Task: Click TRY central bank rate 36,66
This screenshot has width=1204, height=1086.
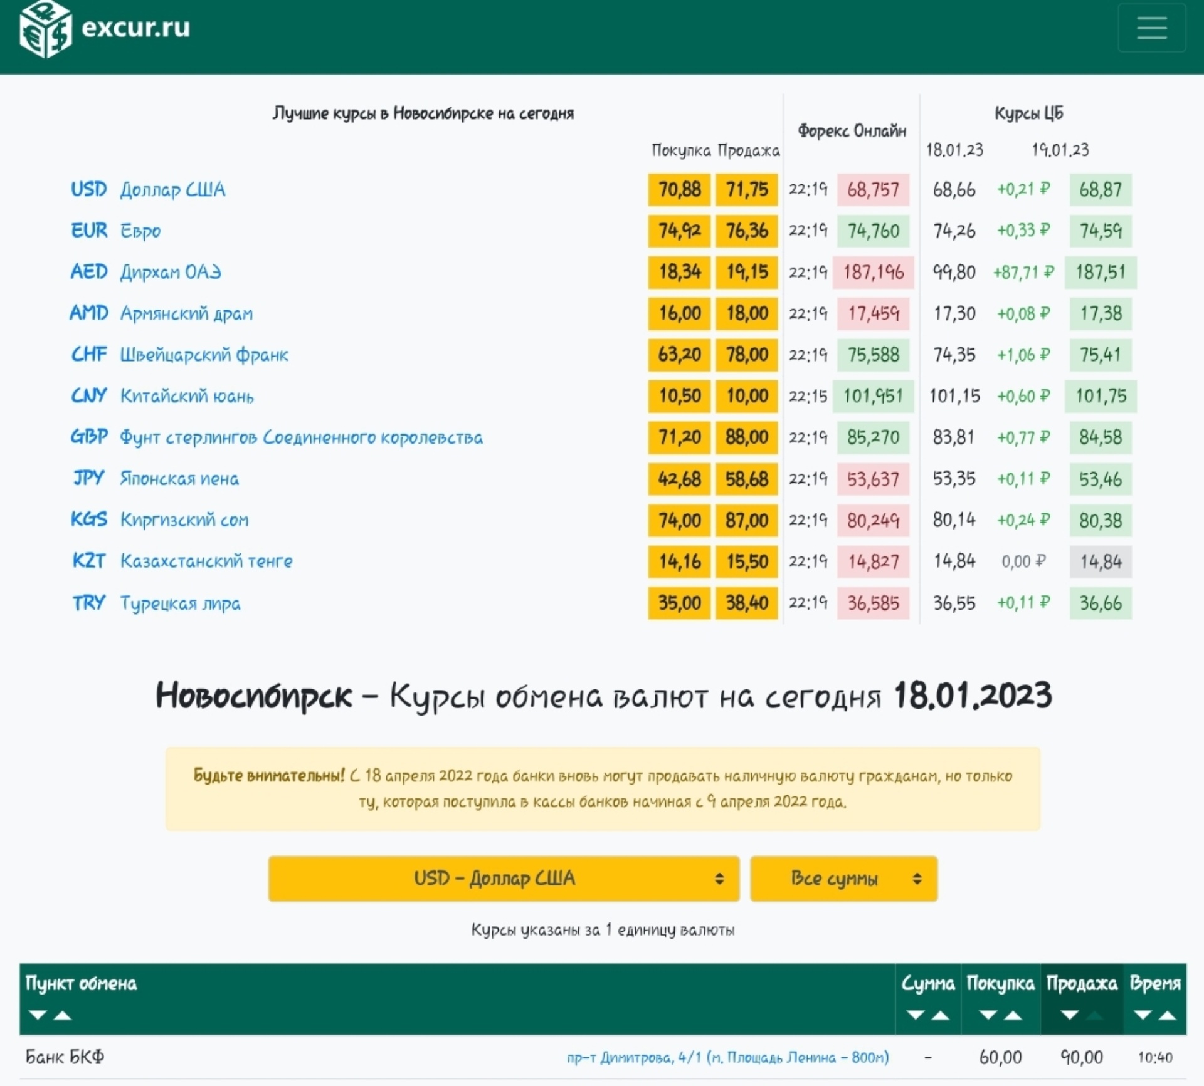Action: pos(1101,603)
